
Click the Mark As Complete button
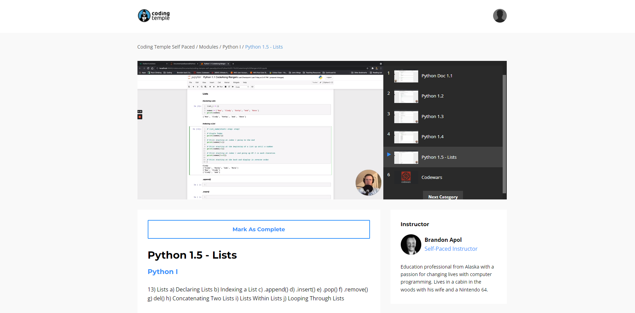259,229
